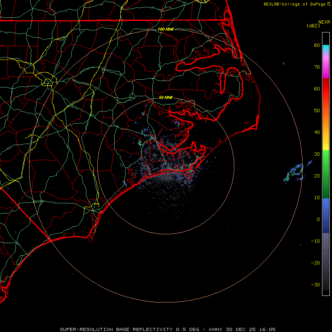The image size is (332, 332).
Task: Click the 30 DEC 25 16:05 timestamp
Action: coord(251,329)
